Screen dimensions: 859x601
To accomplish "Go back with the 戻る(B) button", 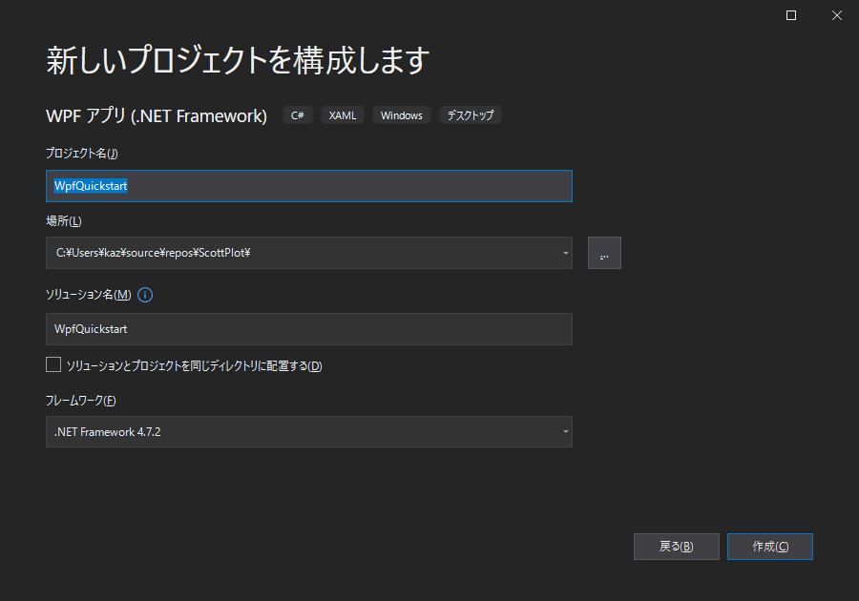I will point(676,547).
